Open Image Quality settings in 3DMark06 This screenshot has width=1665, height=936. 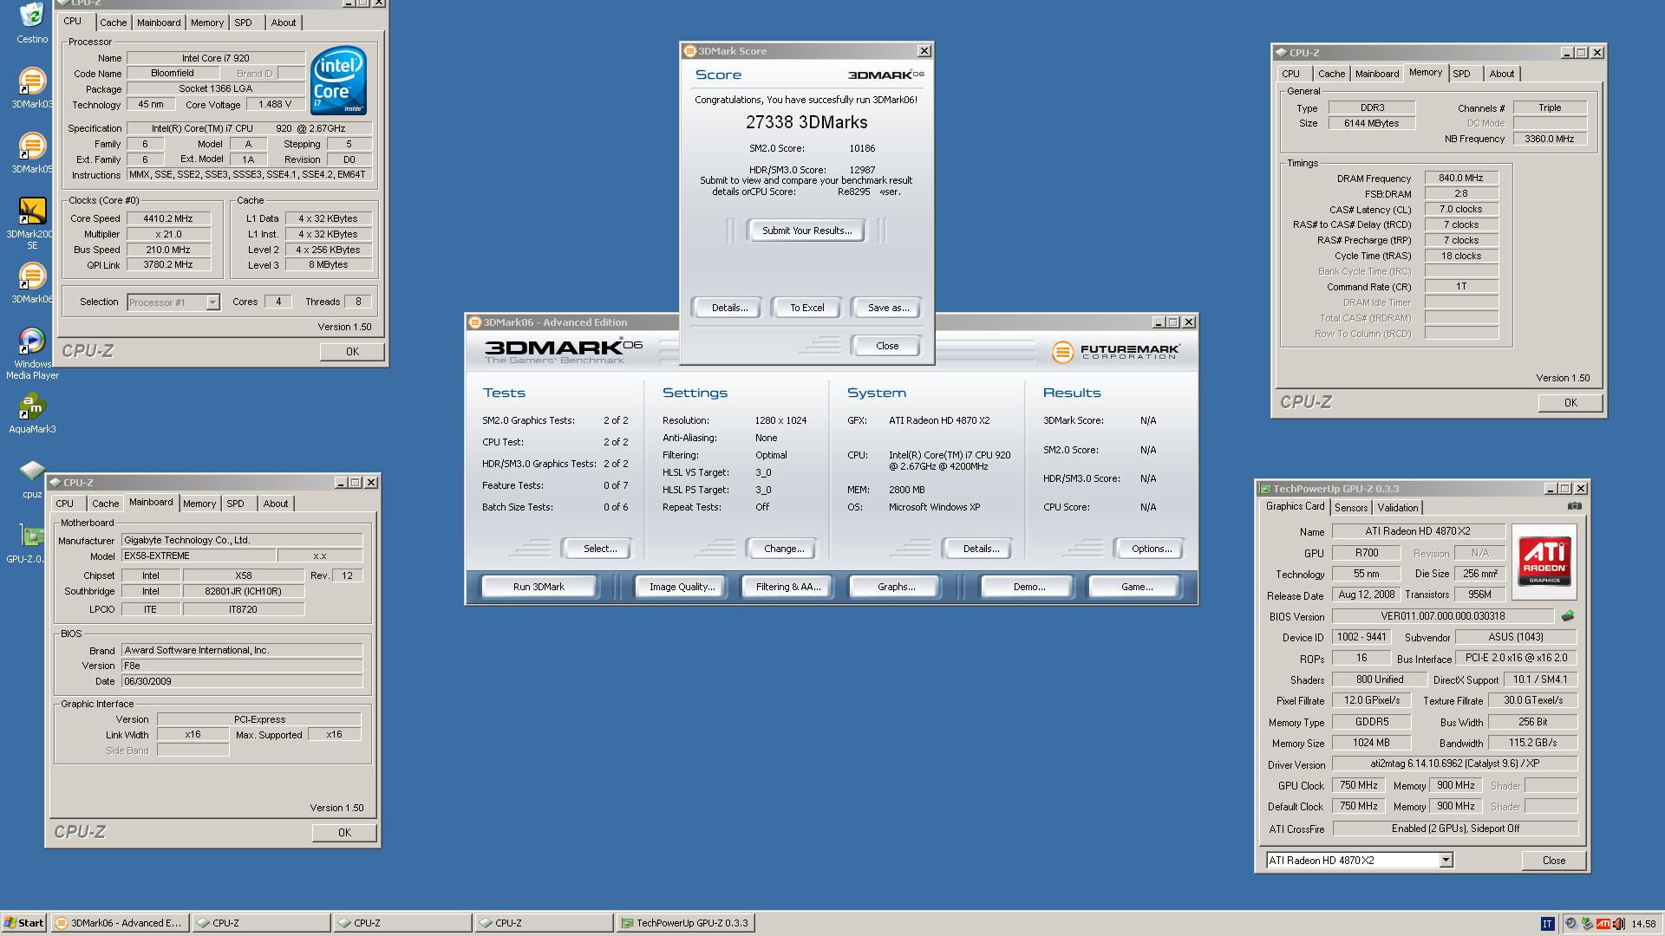682,587
